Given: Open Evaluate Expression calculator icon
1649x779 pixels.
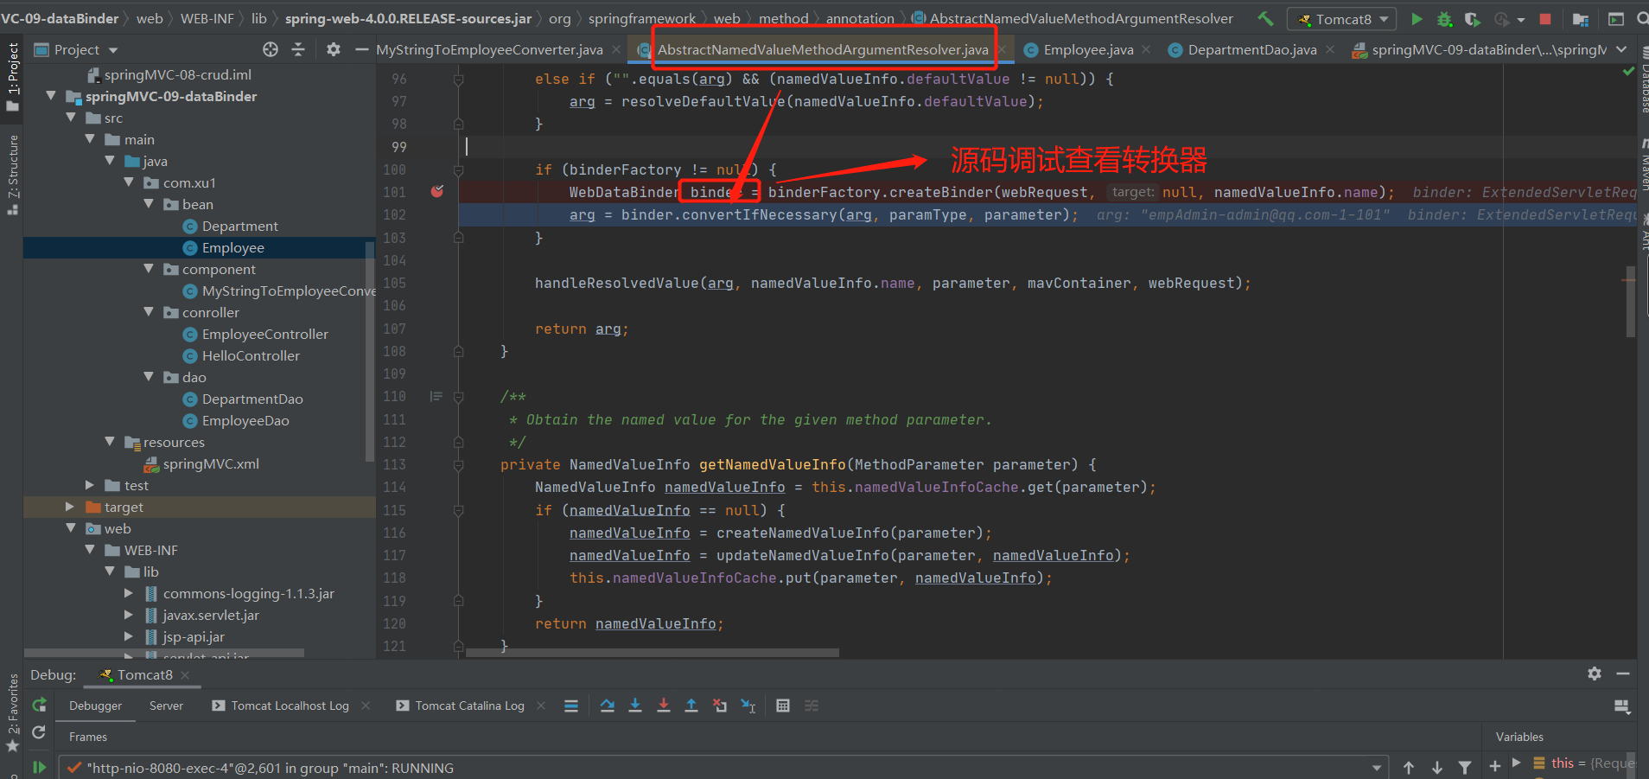Looking at the screenshot, I should (783, 706).
